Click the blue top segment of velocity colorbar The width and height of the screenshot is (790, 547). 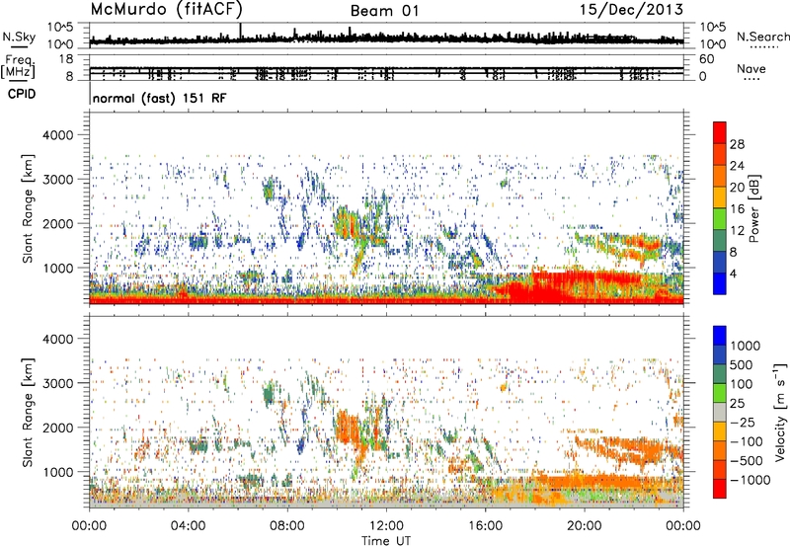720,336
